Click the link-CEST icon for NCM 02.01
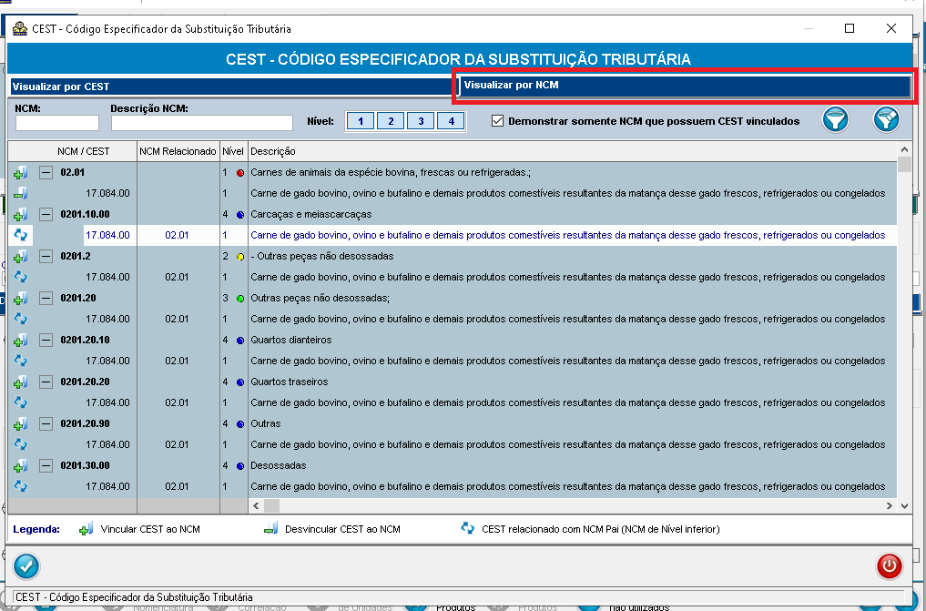Viewport: 926px width, 611px height. (21, 173)
